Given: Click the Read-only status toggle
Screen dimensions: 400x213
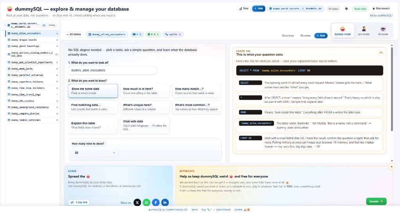Looking at the screenshot, I should [x=360, y=9].
